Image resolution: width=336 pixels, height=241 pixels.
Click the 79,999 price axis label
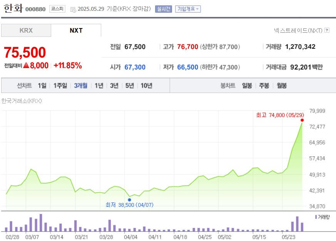tap(317, 111)
